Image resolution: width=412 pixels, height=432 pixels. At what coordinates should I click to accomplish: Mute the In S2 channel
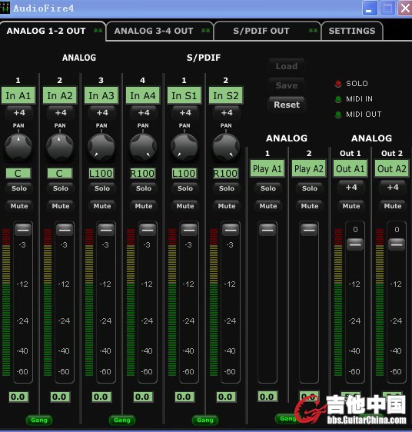[227, 206]
